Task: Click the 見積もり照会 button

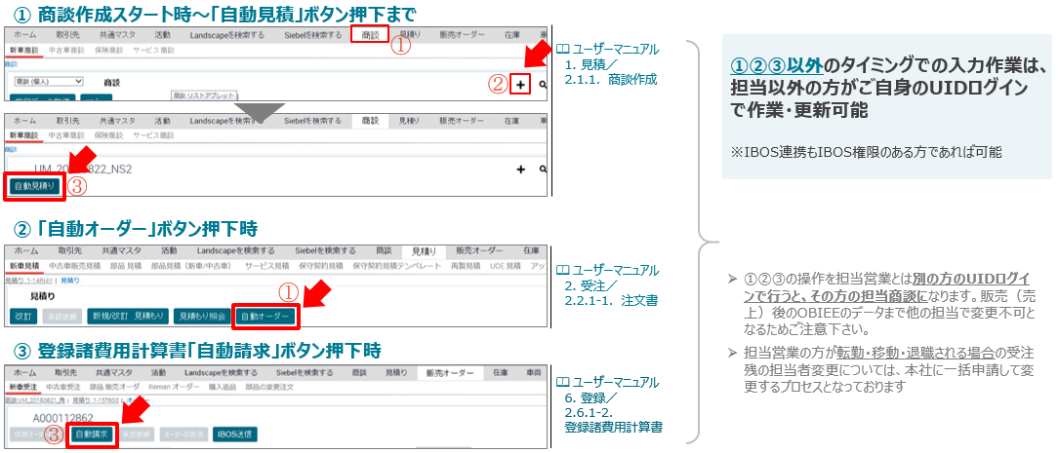Action: 200,316
